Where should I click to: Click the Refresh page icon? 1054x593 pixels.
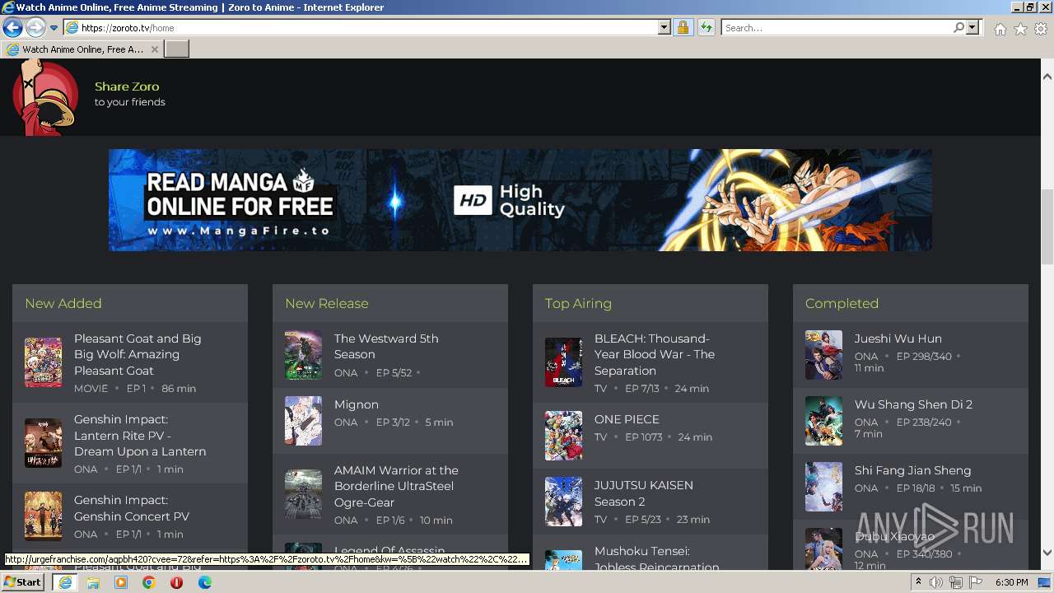click(706, 28)
